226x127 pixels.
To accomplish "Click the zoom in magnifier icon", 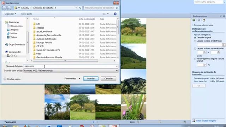I will 185,122.
